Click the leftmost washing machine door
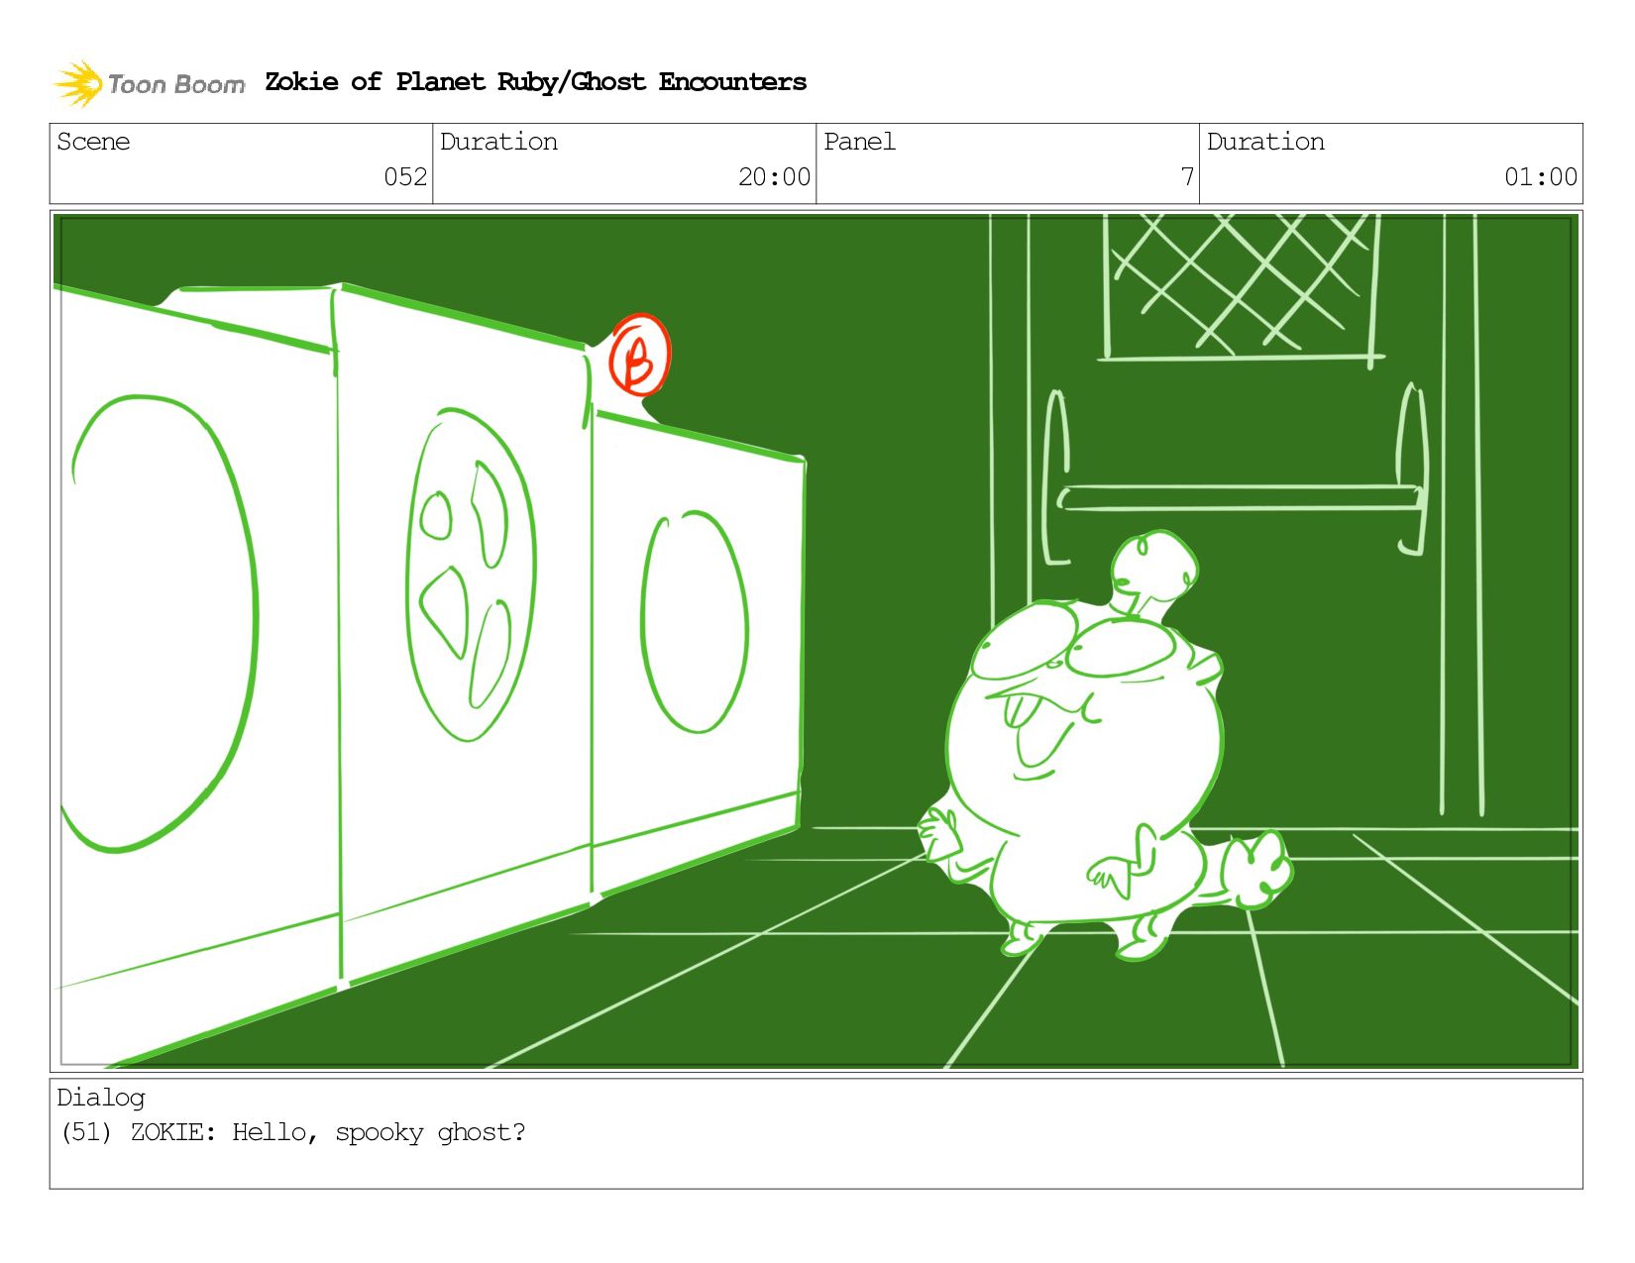The width and height of the screenshot is (1635, 1263). point(159,622)
